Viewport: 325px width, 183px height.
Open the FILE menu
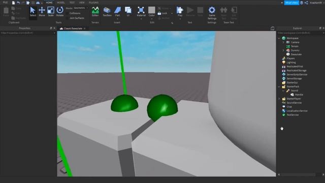point(6,3)
